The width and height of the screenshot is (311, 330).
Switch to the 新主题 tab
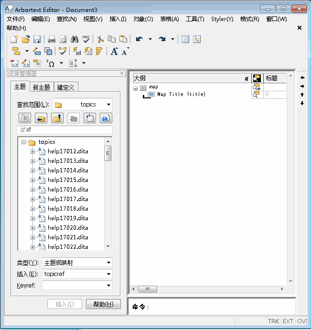42,87
